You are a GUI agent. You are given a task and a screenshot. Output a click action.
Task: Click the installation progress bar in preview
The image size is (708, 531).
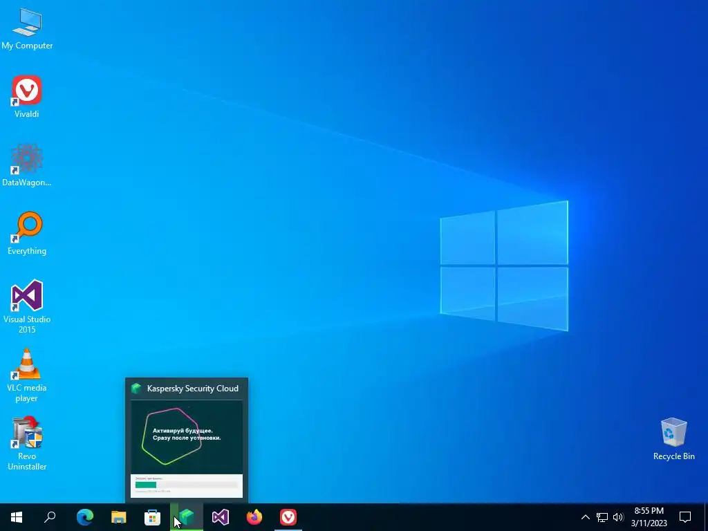pyautogui.click(x=187, y=485)
